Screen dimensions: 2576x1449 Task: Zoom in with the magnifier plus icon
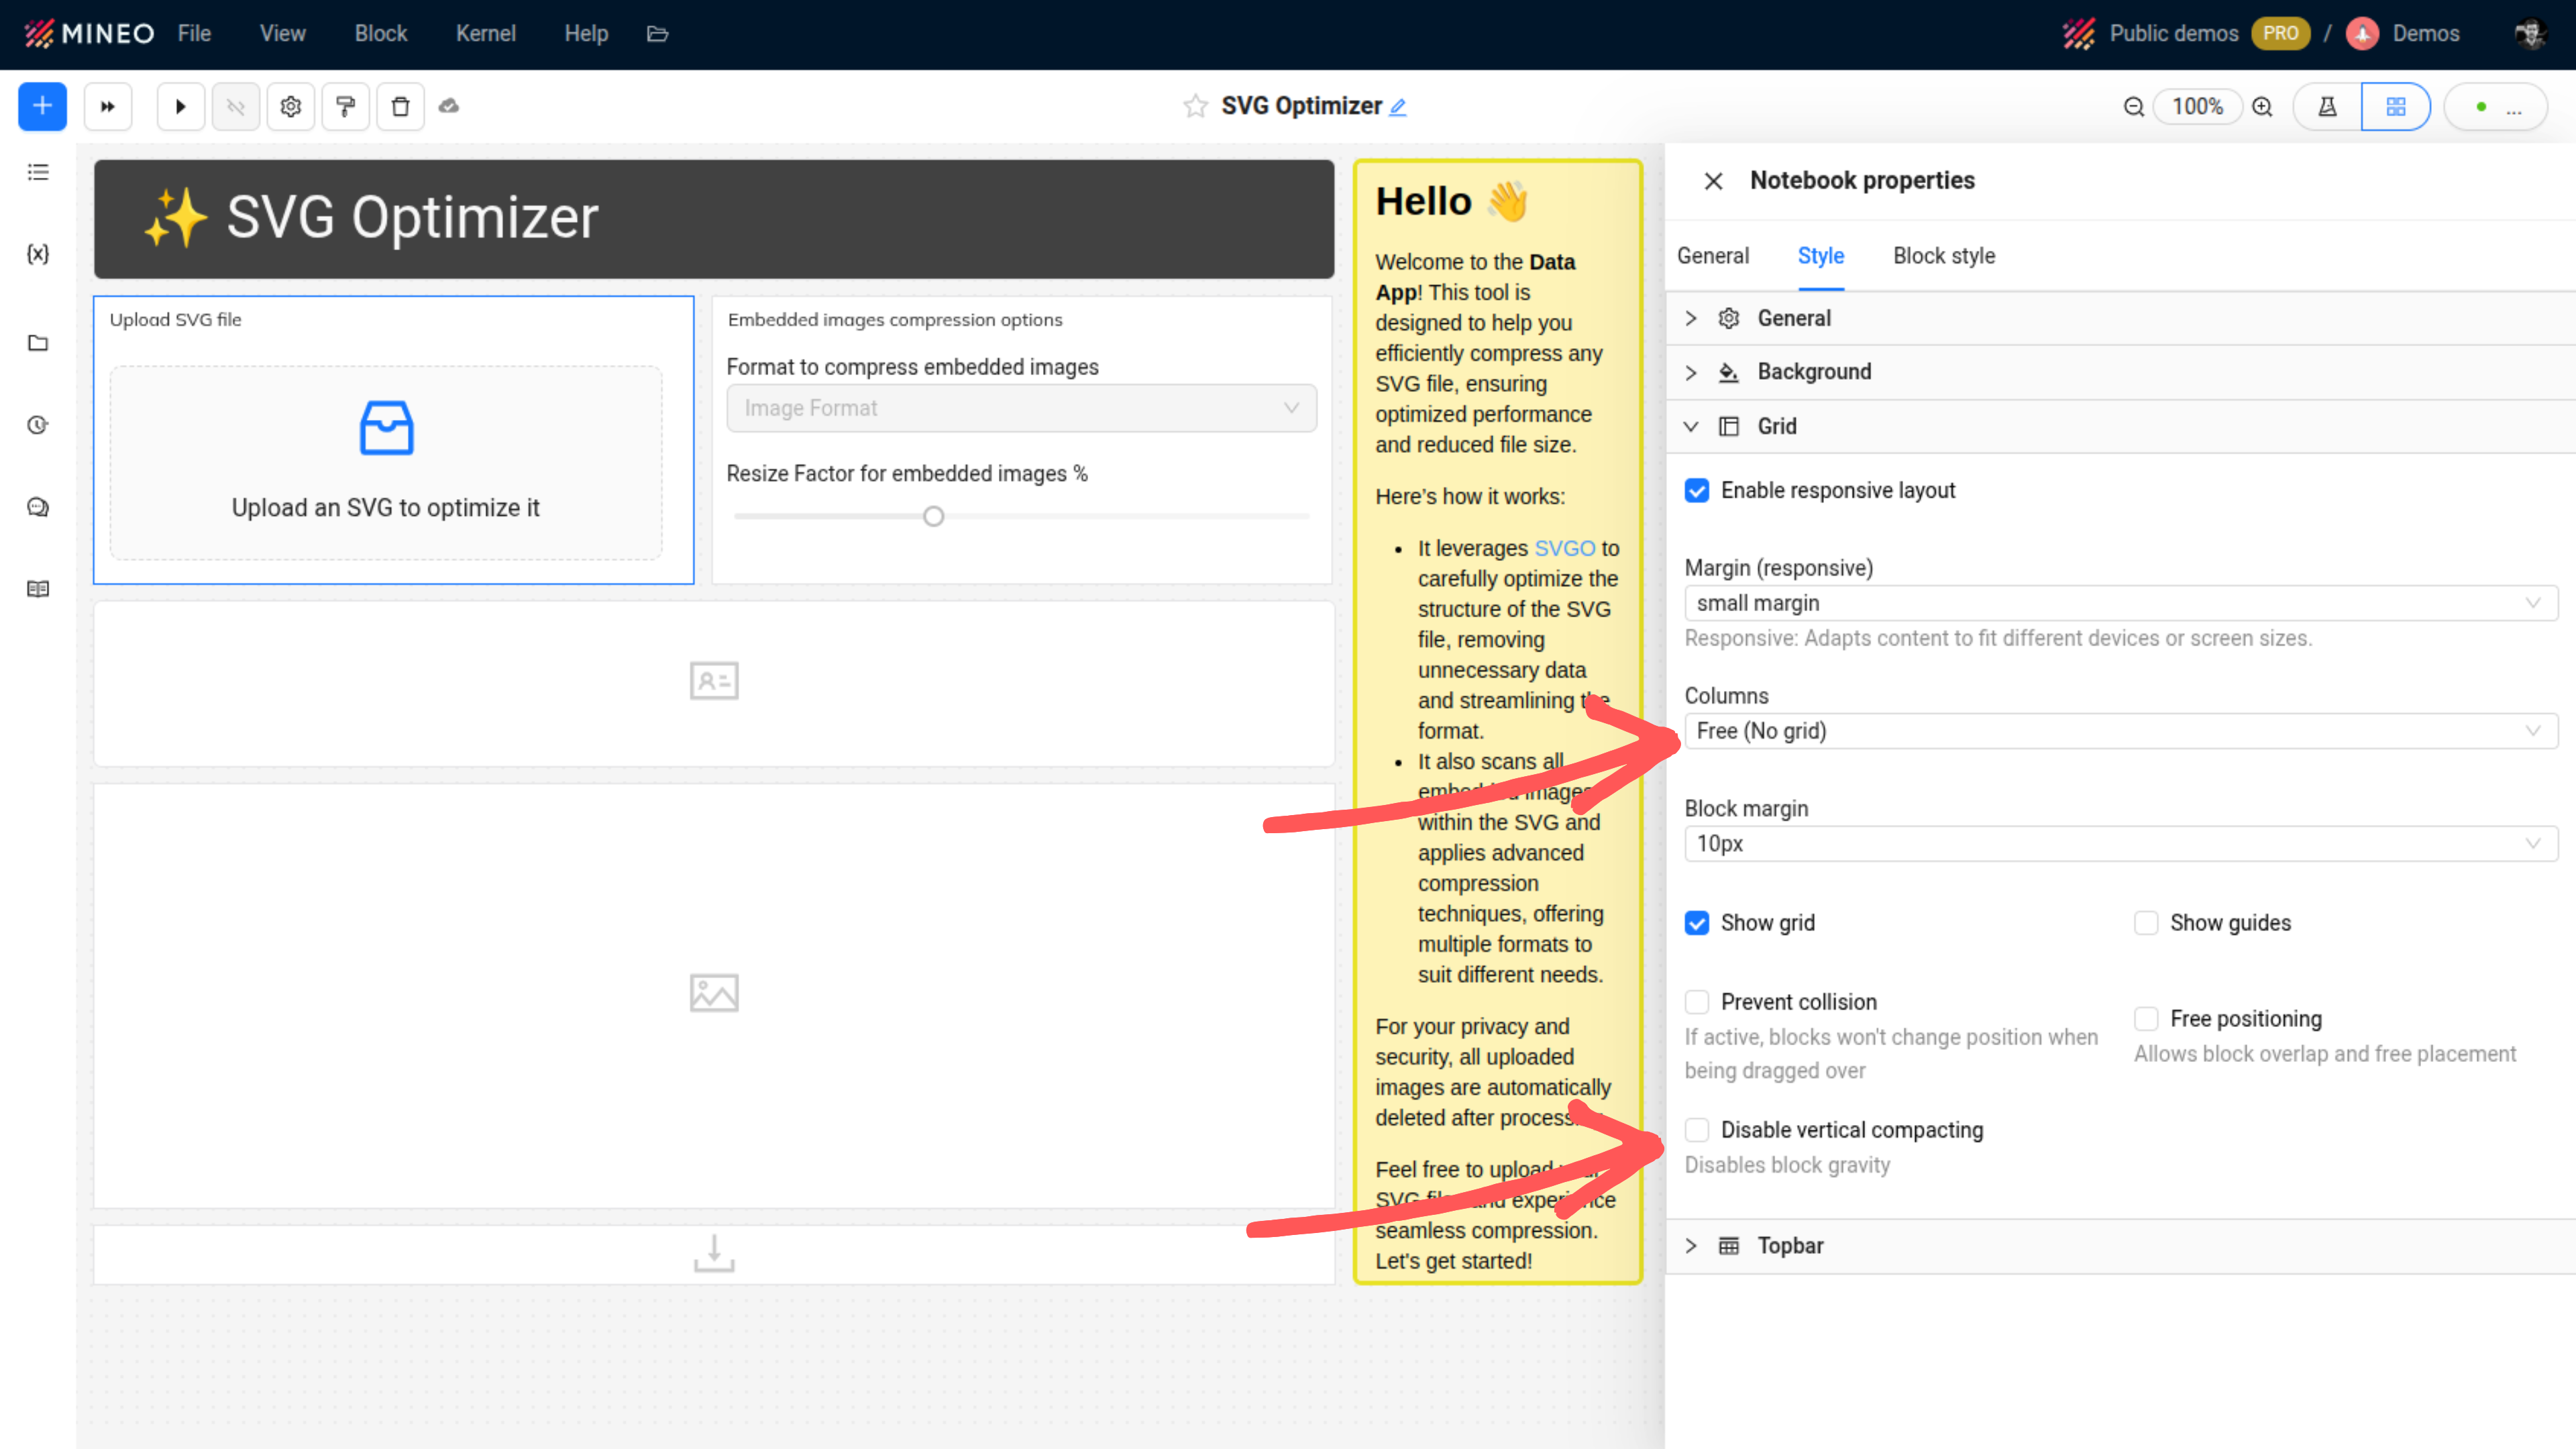[2263, 107]
